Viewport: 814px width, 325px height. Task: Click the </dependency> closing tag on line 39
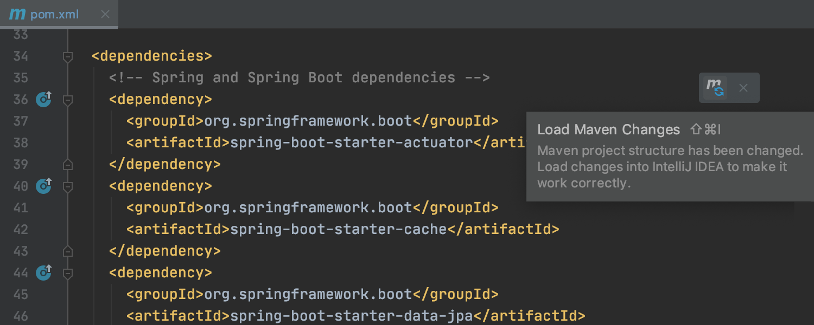pyautogui.click(x=165, y=165)
